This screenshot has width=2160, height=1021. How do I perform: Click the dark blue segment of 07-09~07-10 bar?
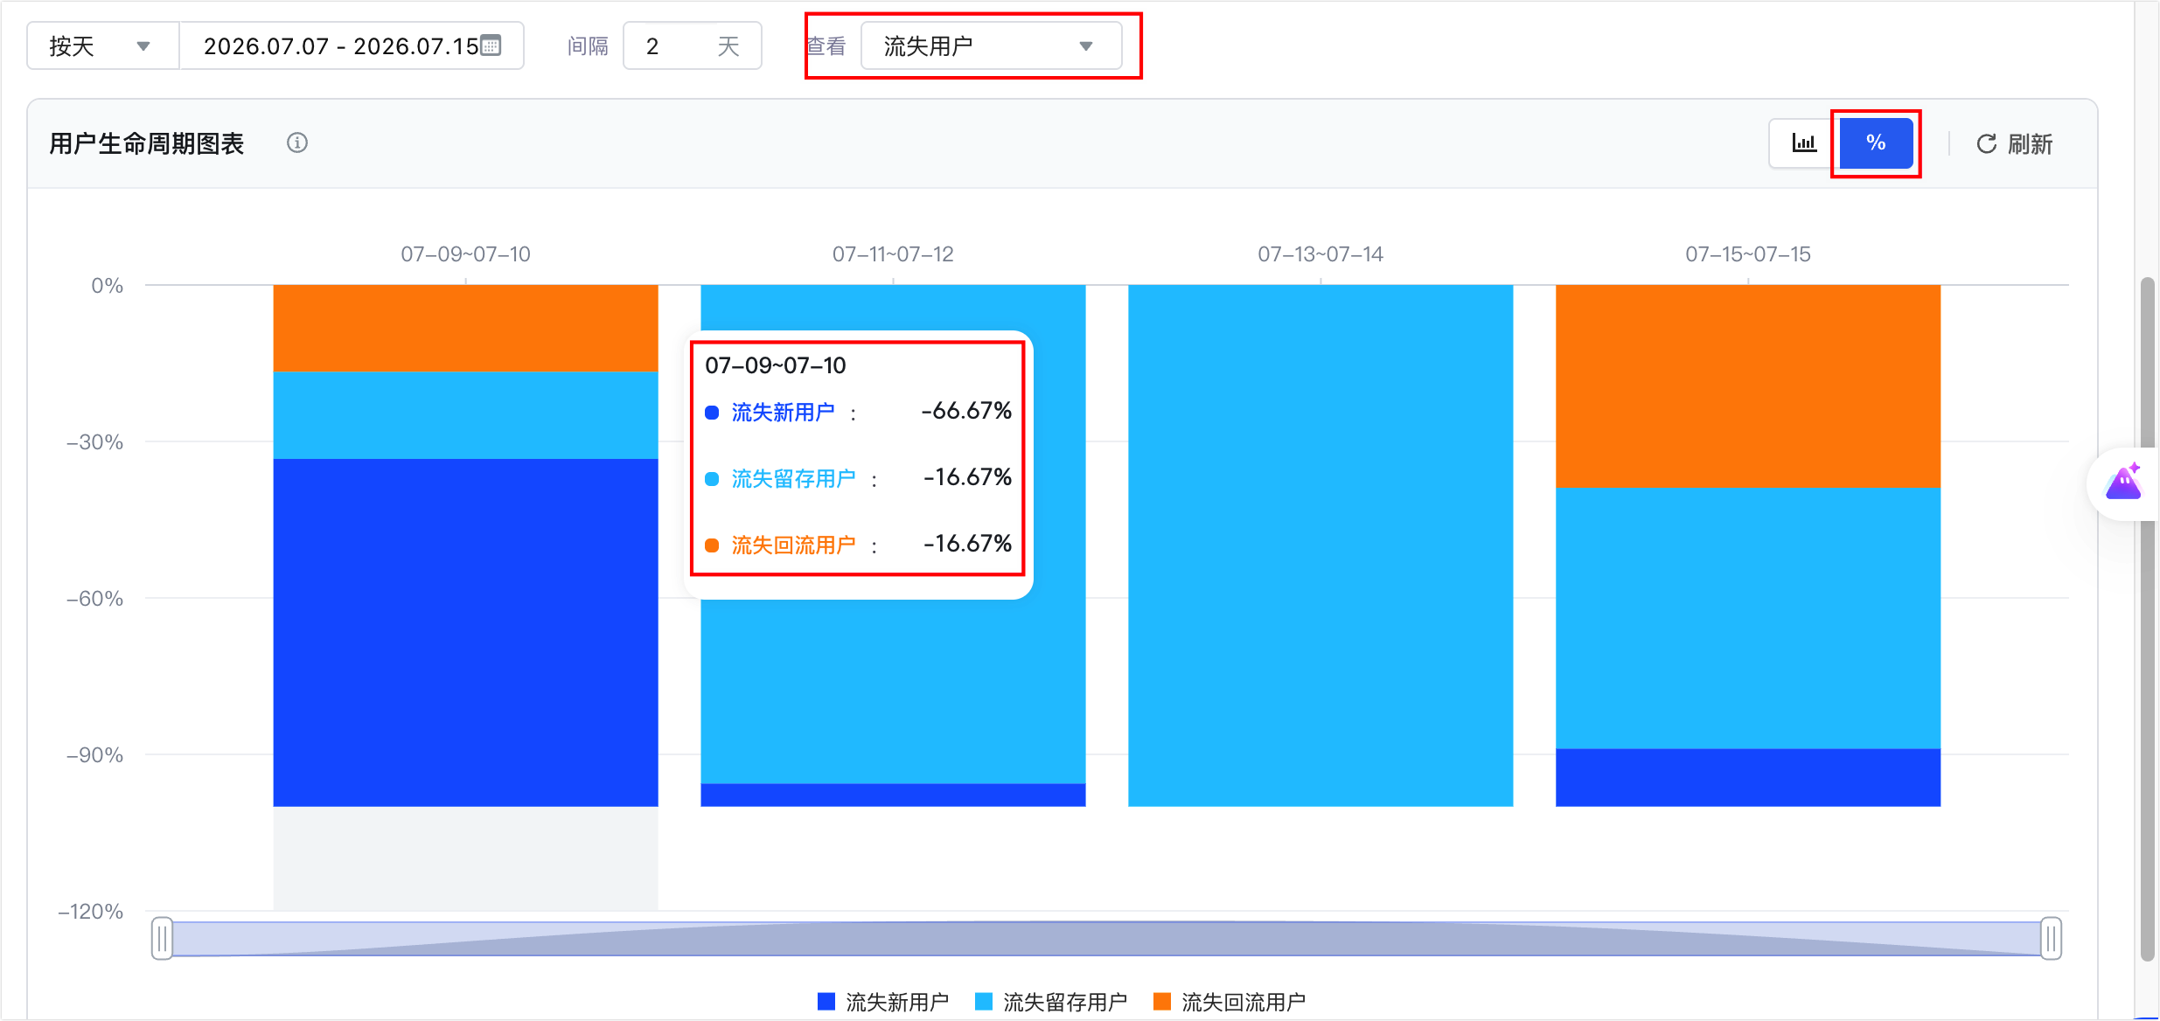point(465,632)
